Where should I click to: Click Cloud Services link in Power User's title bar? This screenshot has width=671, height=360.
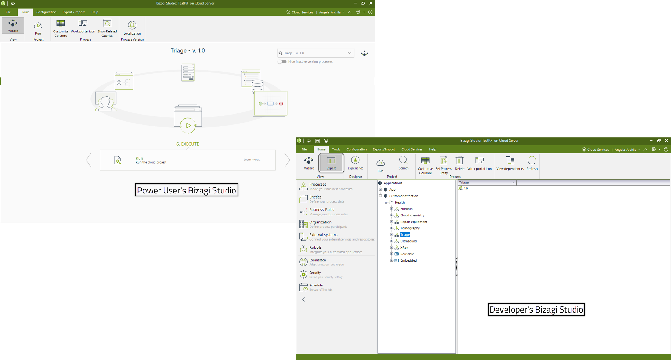tap(300, 12)
